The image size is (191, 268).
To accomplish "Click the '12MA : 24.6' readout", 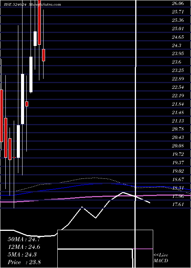I will click(24, 247).
